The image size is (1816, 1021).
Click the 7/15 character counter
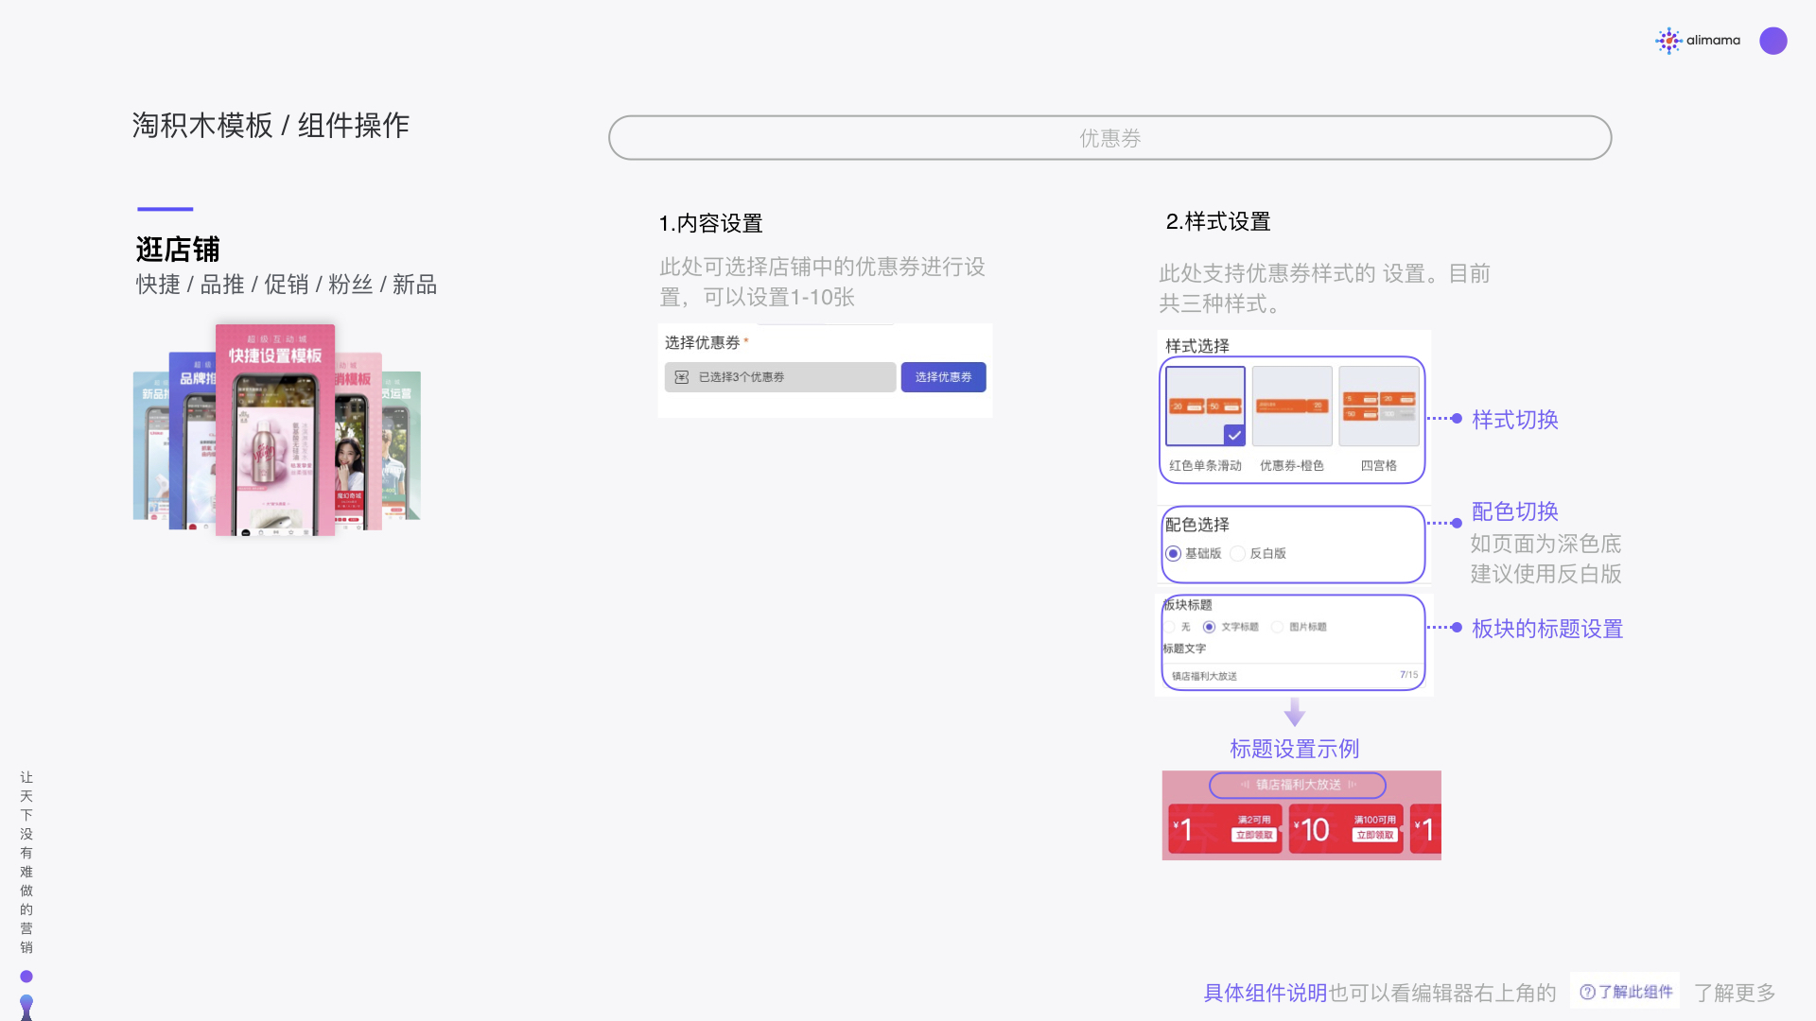coord(1408,675)
